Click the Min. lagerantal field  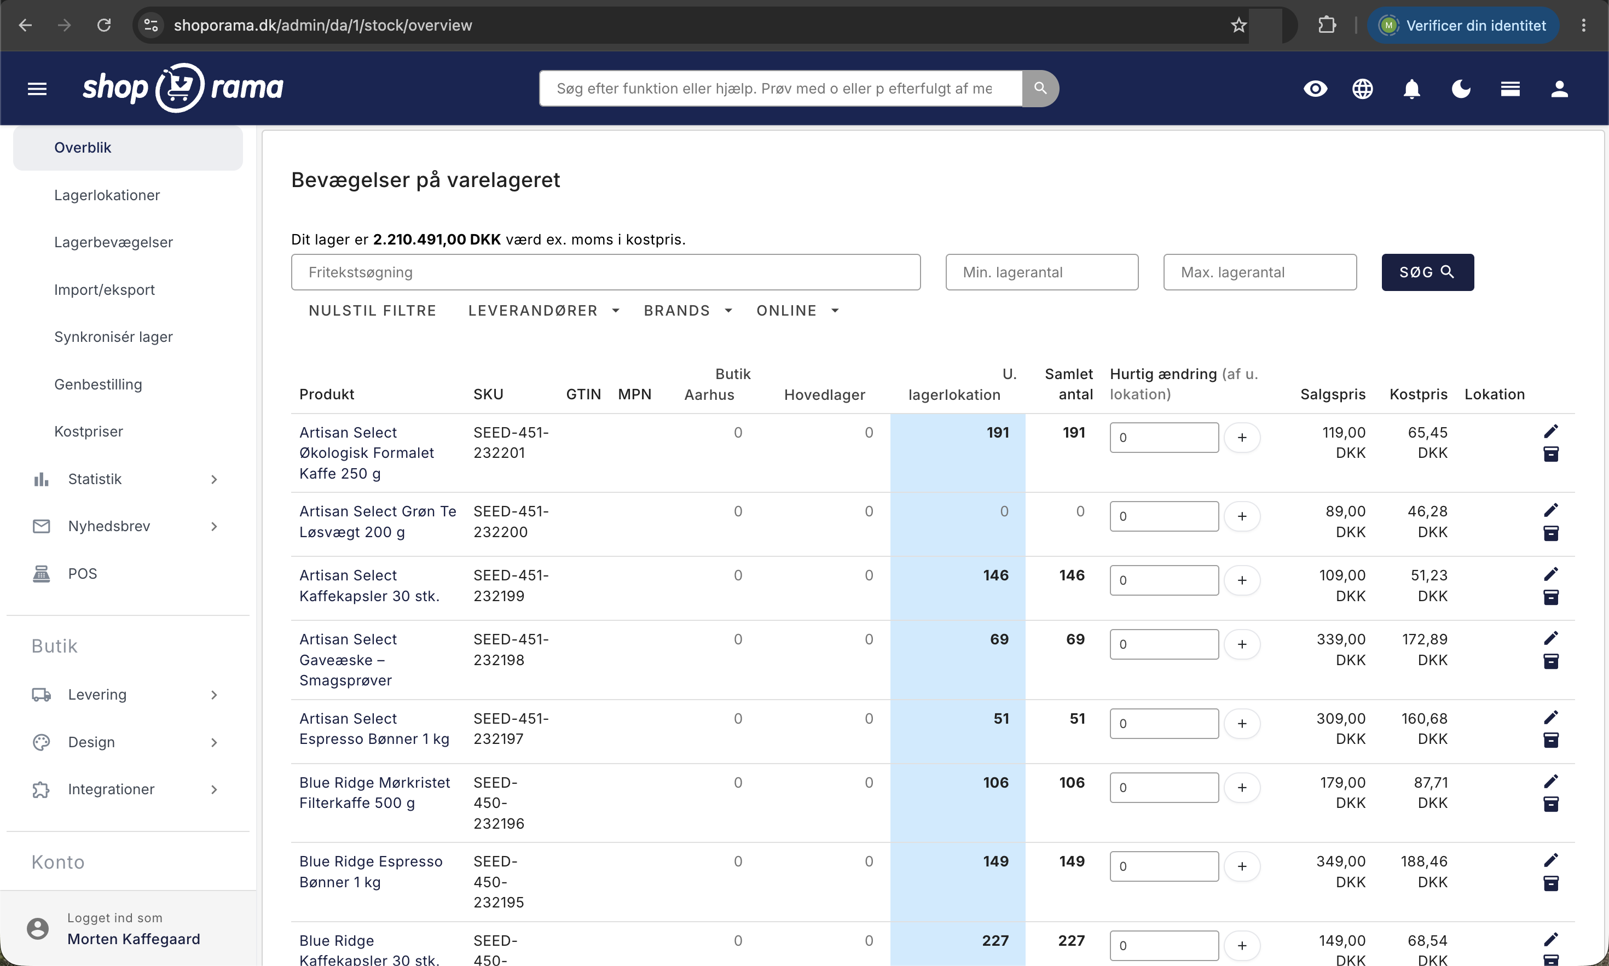(1042, 272)
